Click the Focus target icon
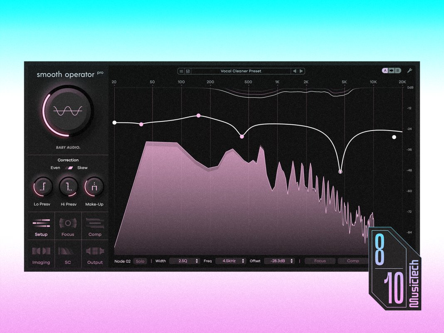The width and height of the screenshot is (444, 333). 68,223
